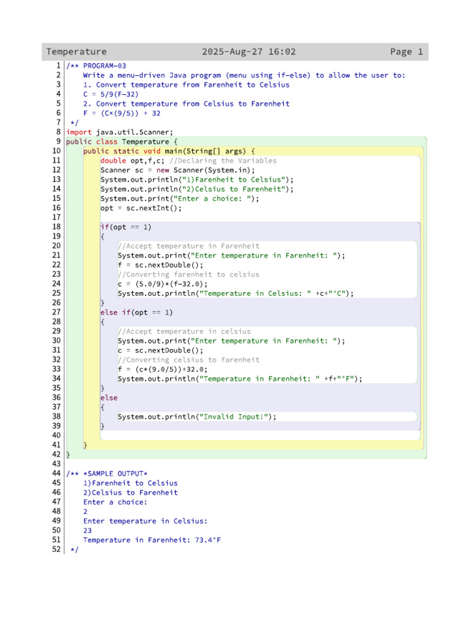The height and width of the screenshot is (626, 470).
Task: Click sample output 'Enter temperature in Celsius:'
Action: click(146, 521)
